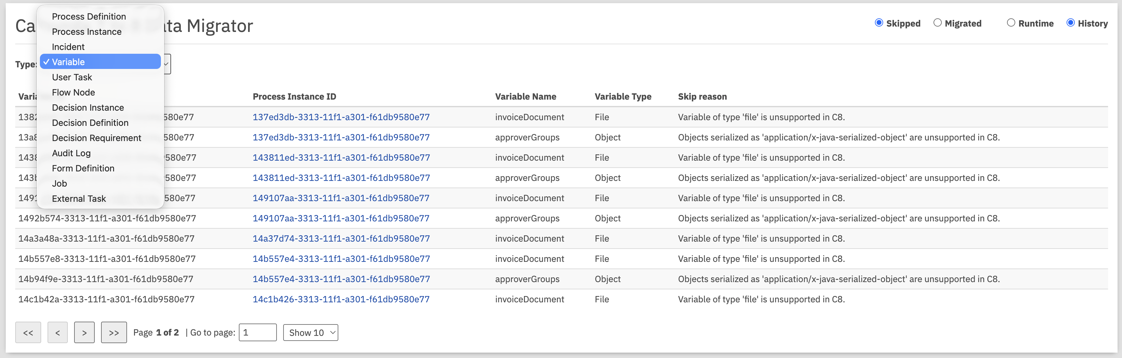Click the next page arrow button
1122x358 pixels.
click(x=84, y=333)
